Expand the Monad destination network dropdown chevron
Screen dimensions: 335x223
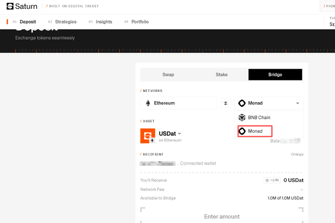pyautogui.click(x=298, y=103)
